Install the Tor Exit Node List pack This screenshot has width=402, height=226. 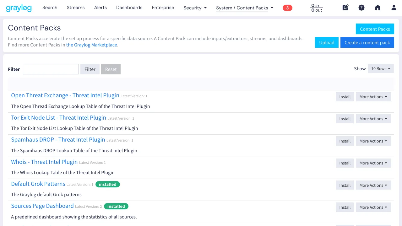[x=345, y=119]
